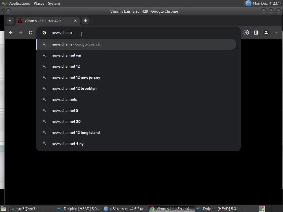Choose the "news channel wii" suggestion
This screenshot has height=212, width=283.
[x=137, y=55]
